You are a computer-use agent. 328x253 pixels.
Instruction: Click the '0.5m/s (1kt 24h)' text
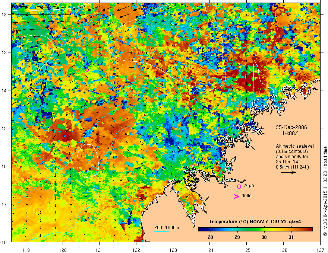(293, 167)
